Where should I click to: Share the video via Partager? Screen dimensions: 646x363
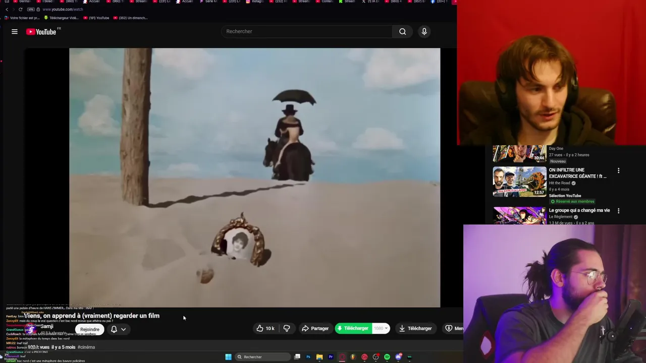[315, 328]
